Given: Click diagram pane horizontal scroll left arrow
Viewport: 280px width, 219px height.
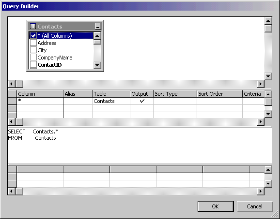Looking at the screenshot, I should [12, 84].
